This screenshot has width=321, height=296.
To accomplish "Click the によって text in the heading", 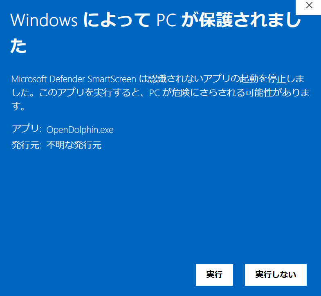I will [117, 20].
